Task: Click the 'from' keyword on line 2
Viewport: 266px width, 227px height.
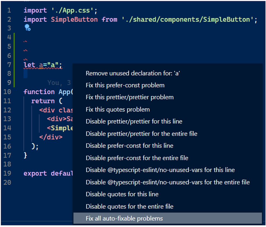Action: [109, 20]
